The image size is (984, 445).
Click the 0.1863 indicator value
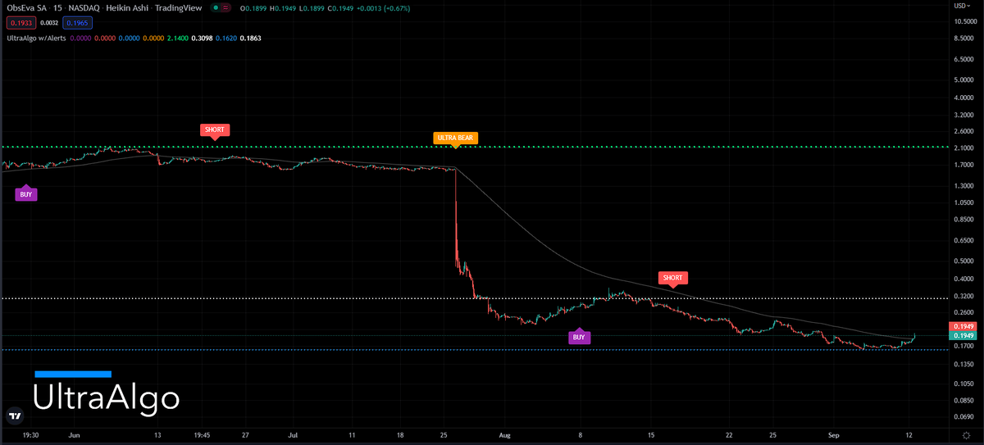[250, 38]
